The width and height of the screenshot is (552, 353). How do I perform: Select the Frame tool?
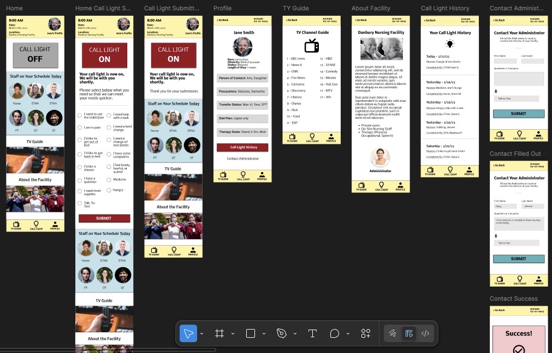pyautogui.click(x=219, y=333)
